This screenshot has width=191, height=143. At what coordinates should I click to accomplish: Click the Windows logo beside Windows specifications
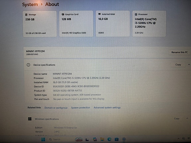30,119
